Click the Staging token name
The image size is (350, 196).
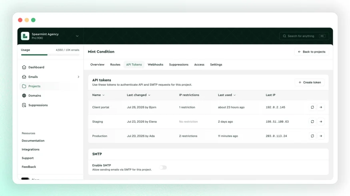point(98,122)
